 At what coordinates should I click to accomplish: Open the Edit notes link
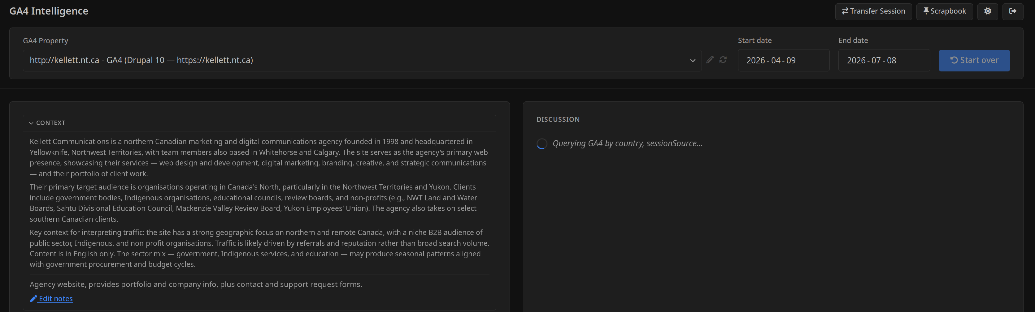click(51, 299)
